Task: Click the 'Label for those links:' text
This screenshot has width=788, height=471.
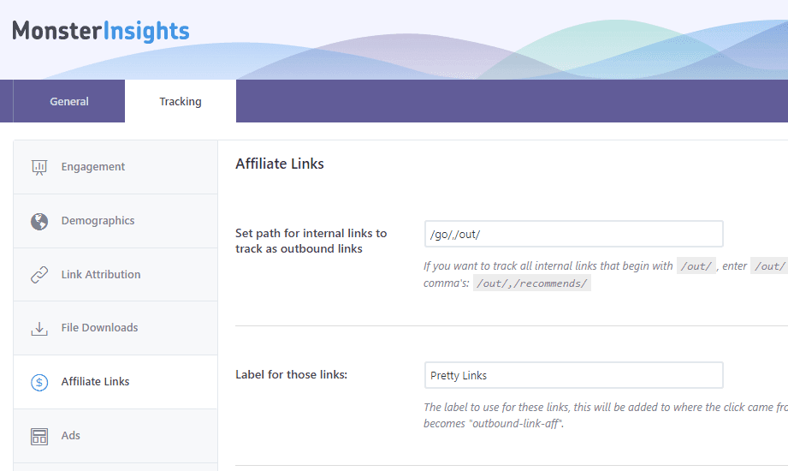Action: [291, 374]
